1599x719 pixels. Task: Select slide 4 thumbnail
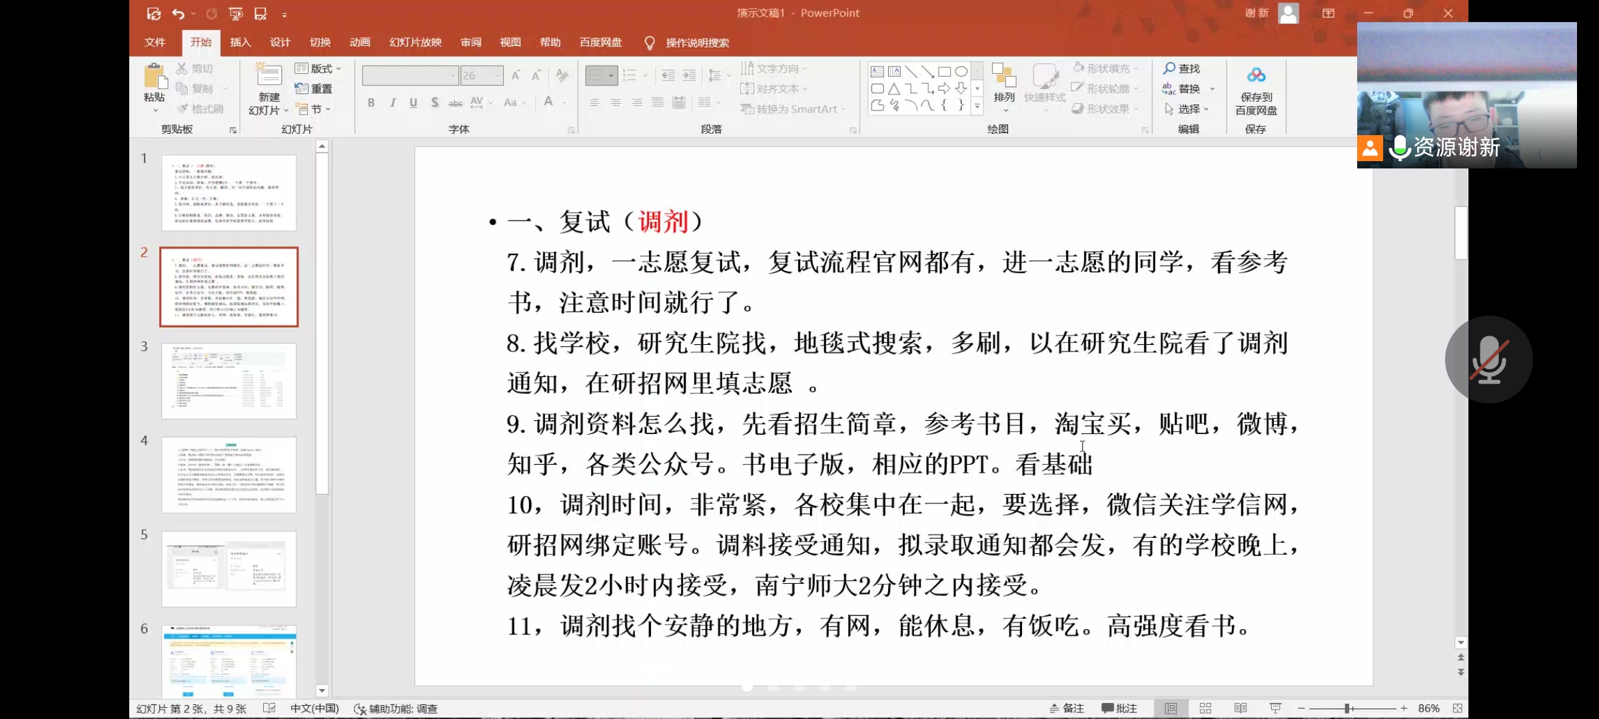[x=229, y=475]
